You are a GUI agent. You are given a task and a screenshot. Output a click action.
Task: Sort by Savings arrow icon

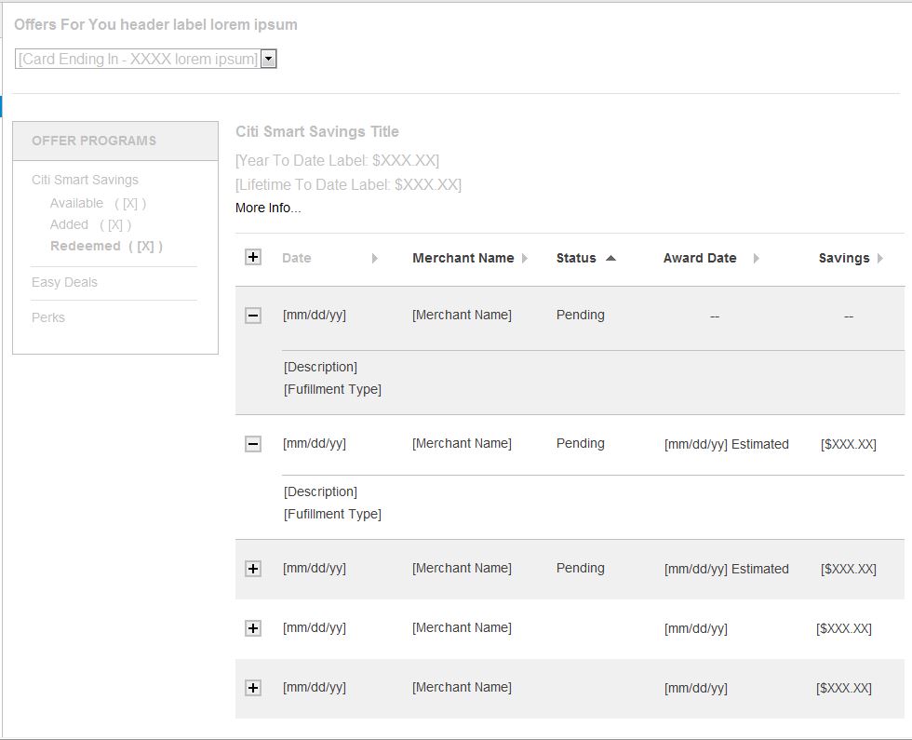(879, 259)
